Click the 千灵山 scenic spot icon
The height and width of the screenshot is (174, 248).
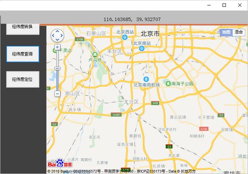[55, 50]
